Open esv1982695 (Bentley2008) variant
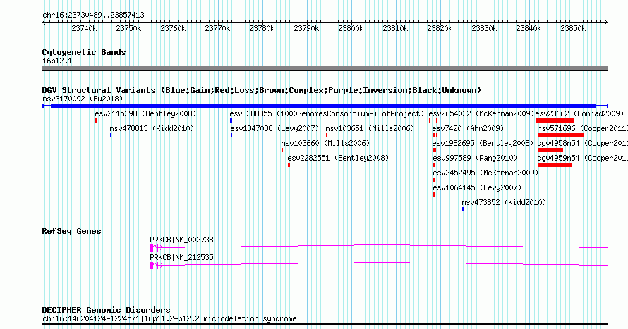The width and height of the screenshot is (628, 329). [483, 143]
